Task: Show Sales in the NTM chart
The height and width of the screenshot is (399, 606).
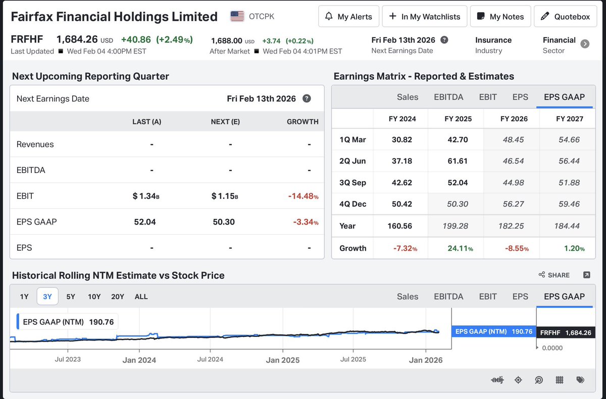Action: pyautogui.click(x=408, y=297)
